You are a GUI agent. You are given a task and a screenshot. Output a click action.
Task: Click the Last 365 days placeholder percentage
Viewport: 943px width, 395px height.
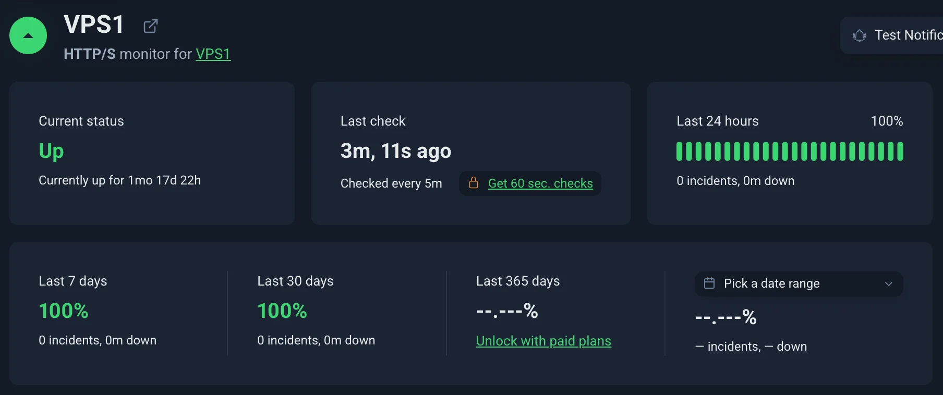click(x=507, y=311)
